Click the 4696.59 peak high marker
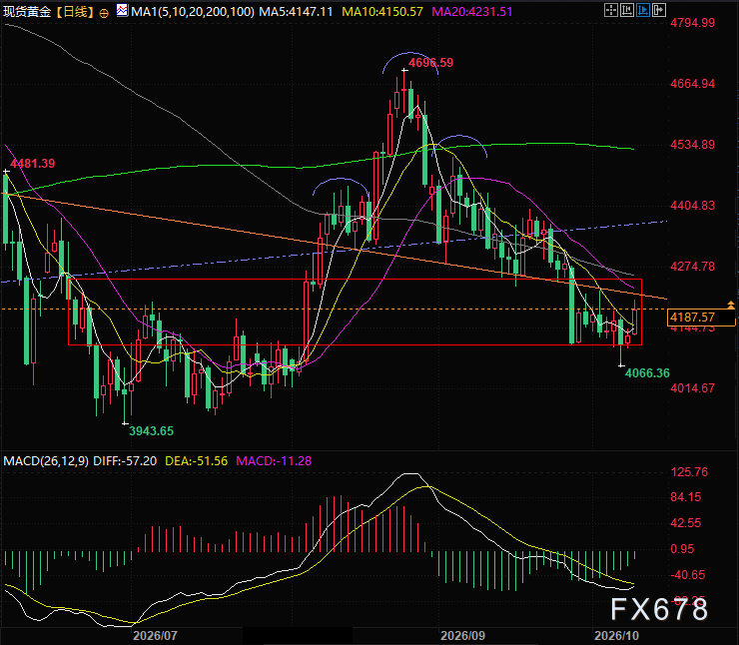Viewport: 739px width, 645px height. point(430,63)
